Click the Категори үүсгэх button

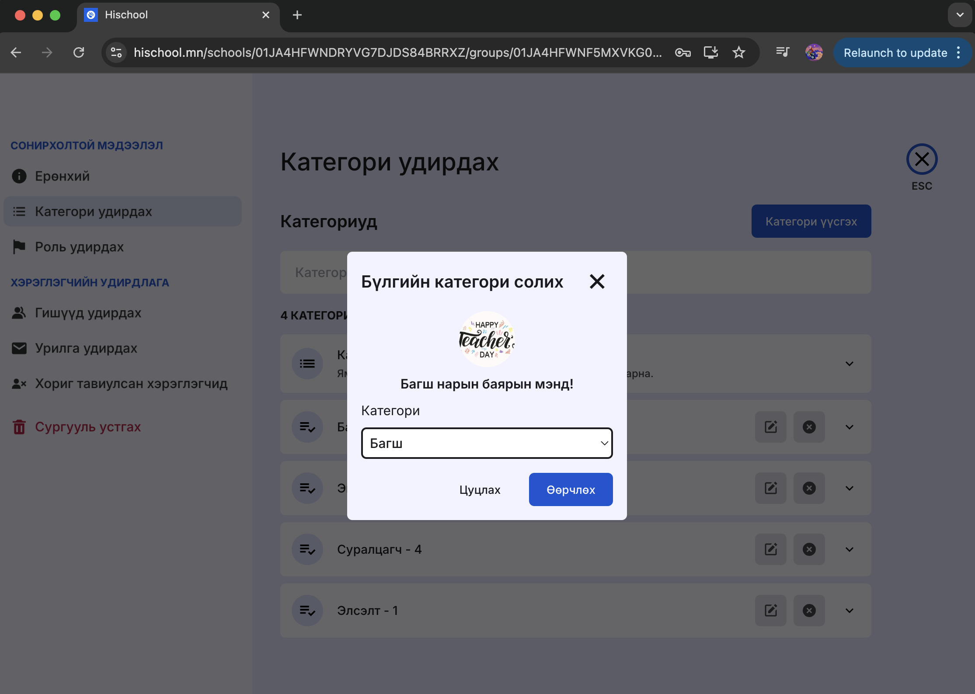pos(811,221)
